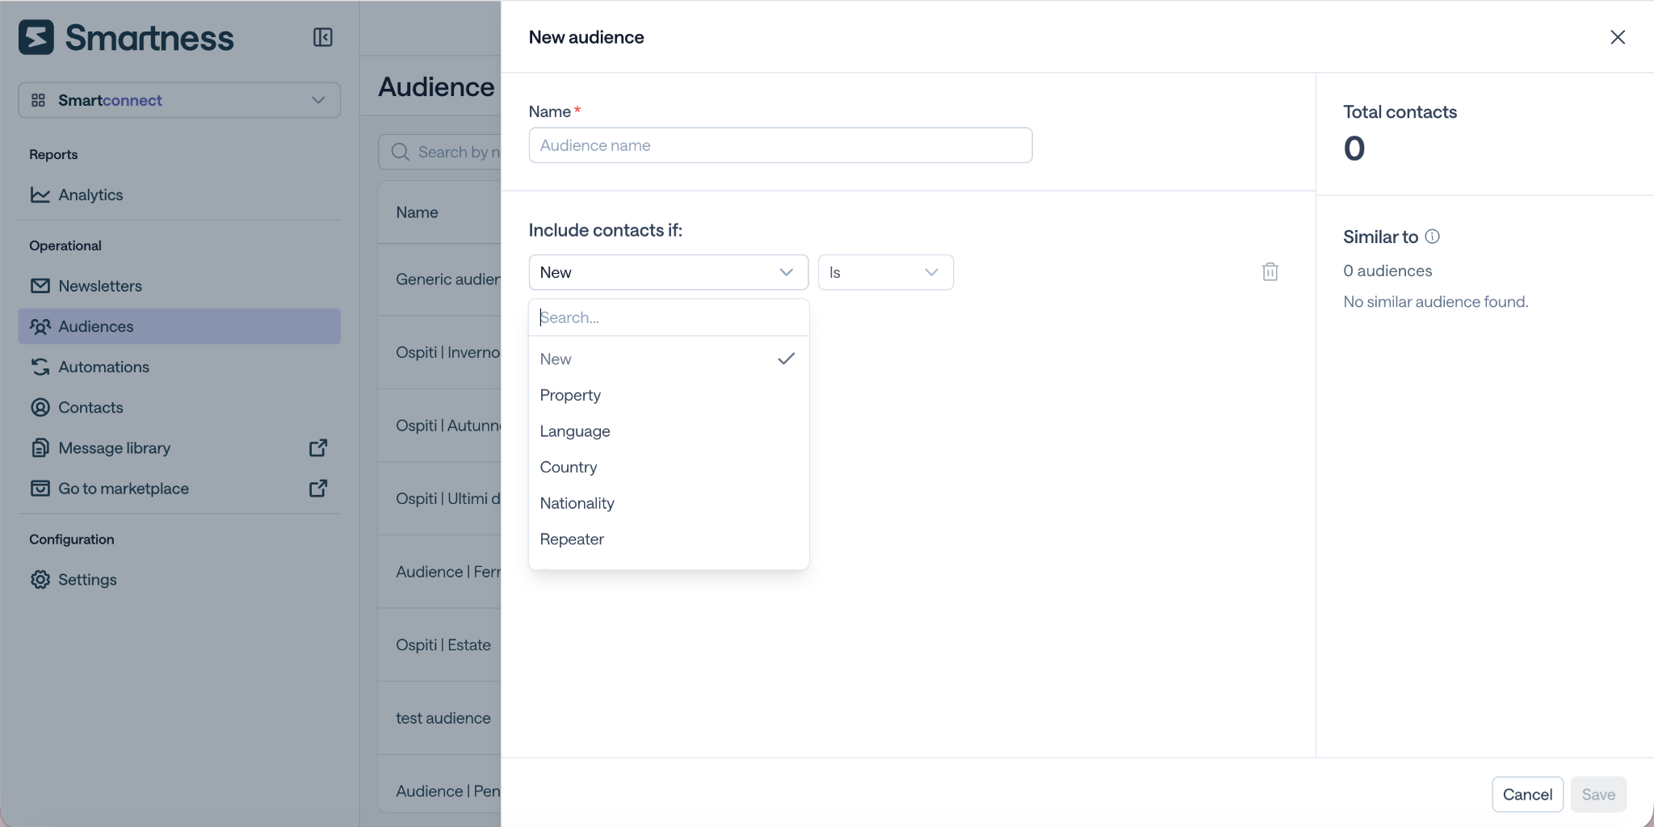Open the 'Is' operator dropdown
This screenshot has height=827, width=1654.
pos(885,272)
